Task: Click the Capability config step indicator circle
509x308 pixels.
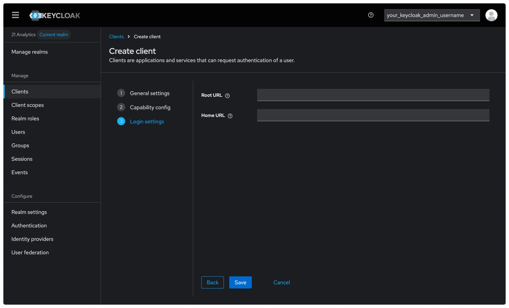Action: coord(121,107)
